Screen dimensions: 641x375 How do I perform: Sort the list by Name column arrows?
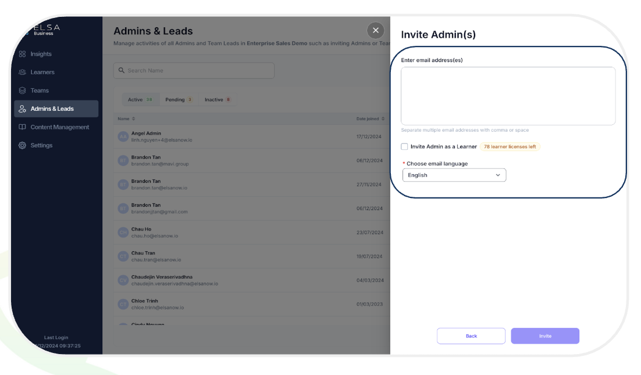(x=133, y=119)
